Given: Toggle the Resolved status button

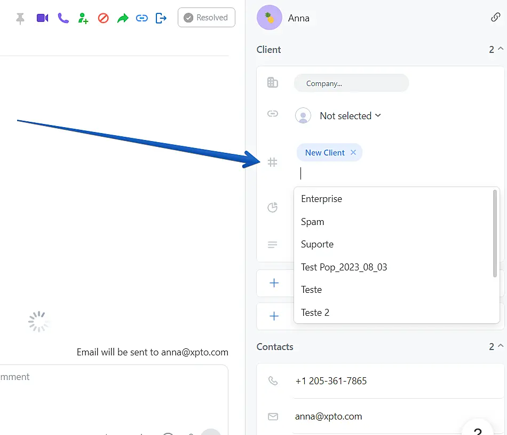Looking at the screenshot, I should coord(206,18).
